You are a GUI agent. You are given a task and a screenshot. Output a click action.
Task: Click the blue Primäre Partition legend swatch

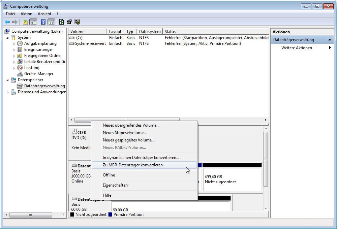[x=110, y=215]
